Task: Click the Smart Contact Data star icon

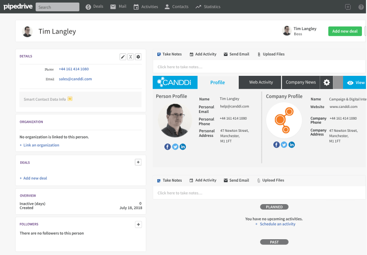Action: point(70,99)
